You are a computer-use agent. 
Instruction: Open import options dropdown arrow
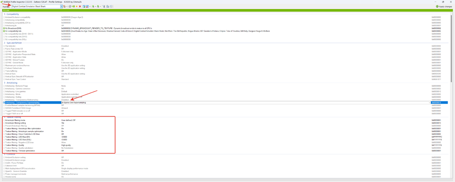pyautogui.click(x=101, y=6)
